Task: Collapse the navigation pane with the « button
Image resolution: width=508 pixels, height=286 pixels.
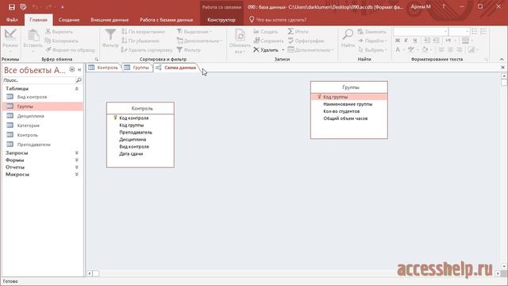Action: pos(79,70)
